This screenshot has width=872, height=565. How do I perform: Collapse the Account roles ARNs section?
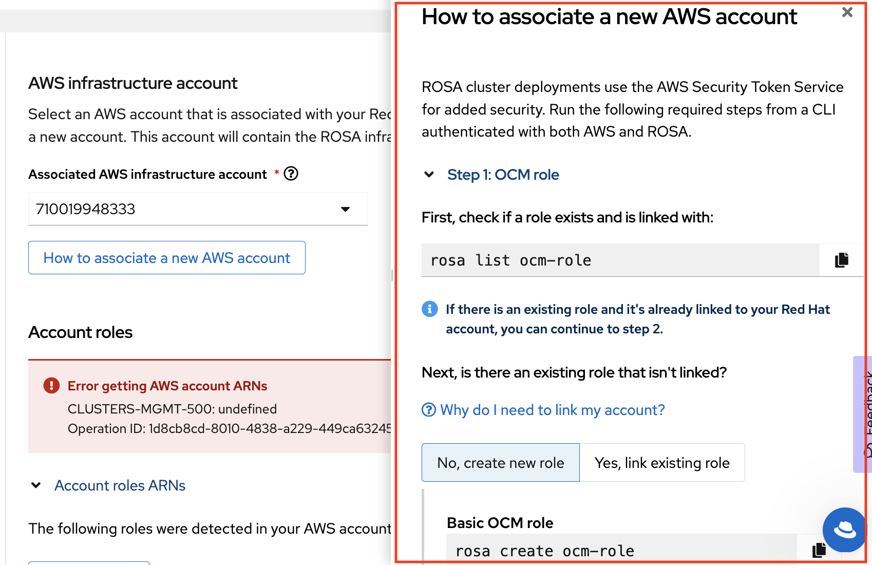[36, 485]
